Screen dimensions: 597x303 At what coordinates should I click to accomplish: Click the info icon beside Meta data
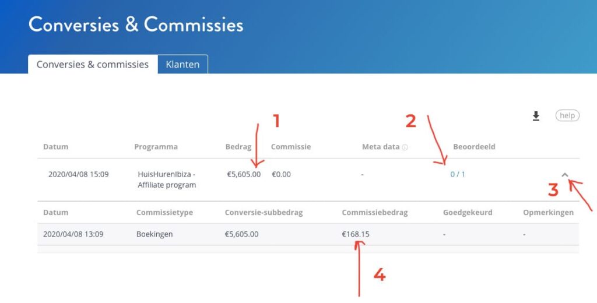(x=405, y=147)
